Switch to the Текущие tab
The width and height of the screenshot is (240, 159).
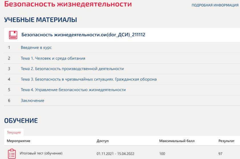(x=14, y=132)
